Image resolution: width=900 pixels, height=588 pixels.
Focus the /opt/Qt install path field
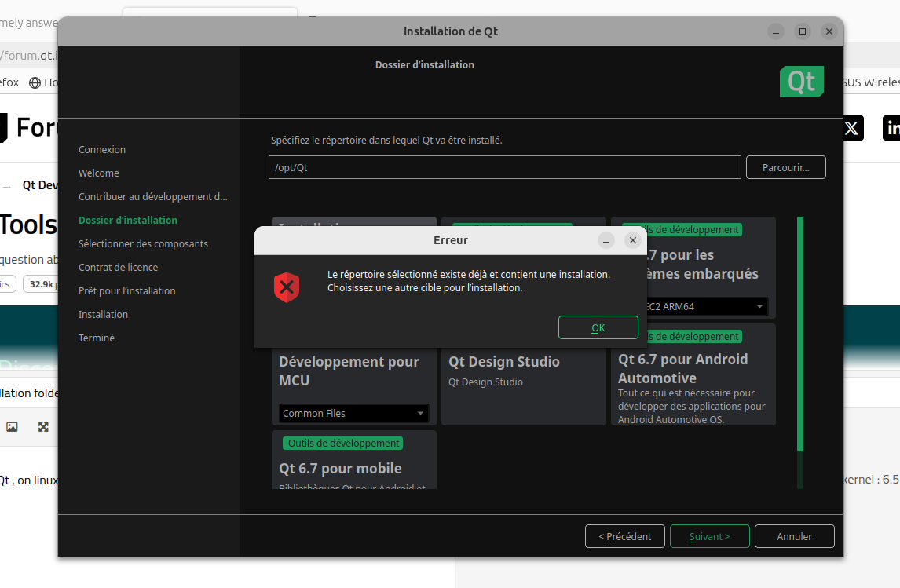click(504, 167)
